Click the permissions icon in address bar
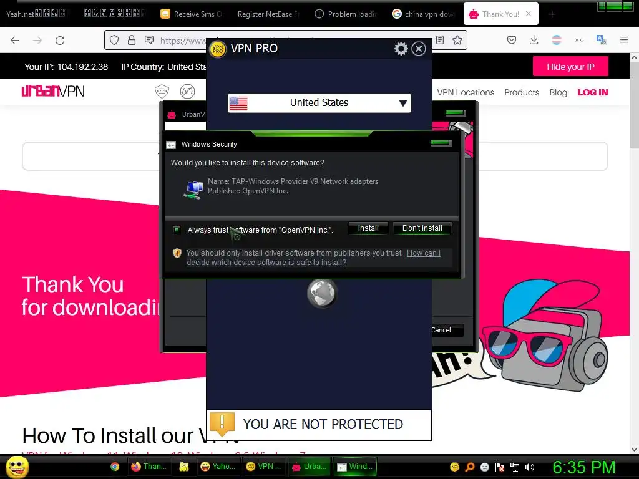Screen dimensions: 639x479 click(x=149, y=40)
